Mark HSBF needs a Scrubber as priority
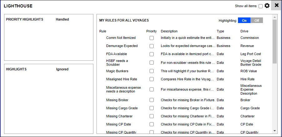This screenshot has height=137, width=282. point(151,63)
